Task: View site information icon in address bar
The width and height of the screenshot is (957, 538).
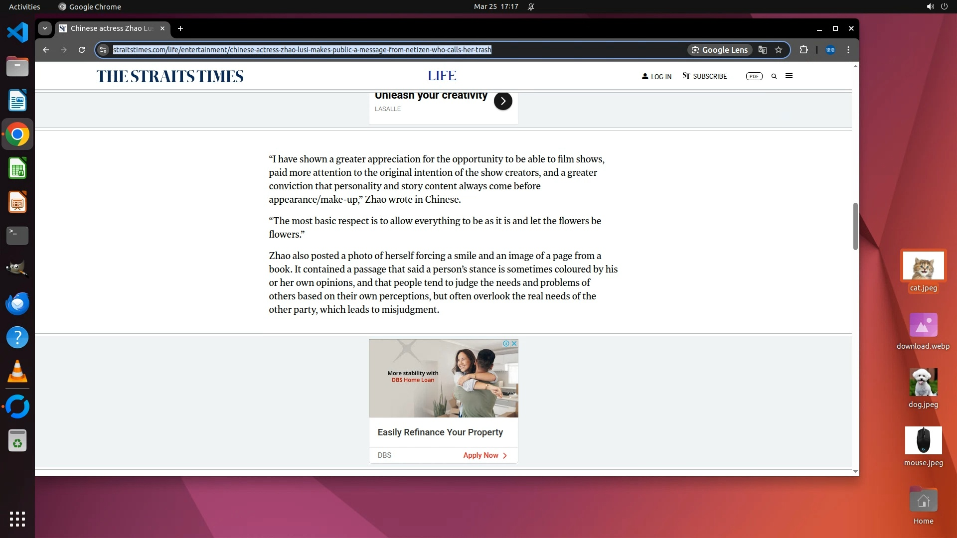Action: tap(103, 50)
